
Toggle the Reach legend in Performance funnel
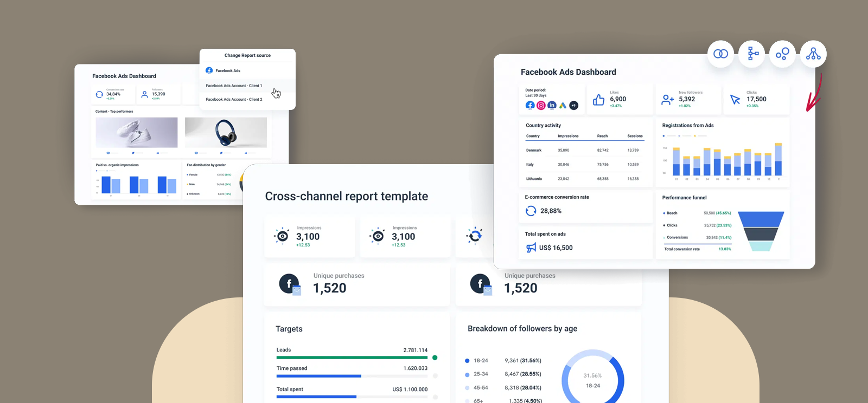pos(664,213)
